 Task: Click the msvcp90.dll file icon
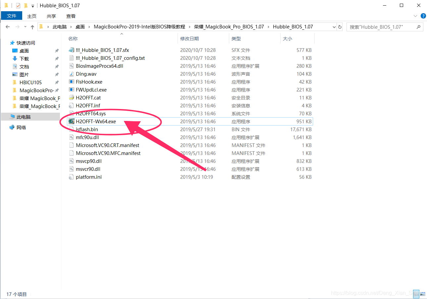(71, 161)
